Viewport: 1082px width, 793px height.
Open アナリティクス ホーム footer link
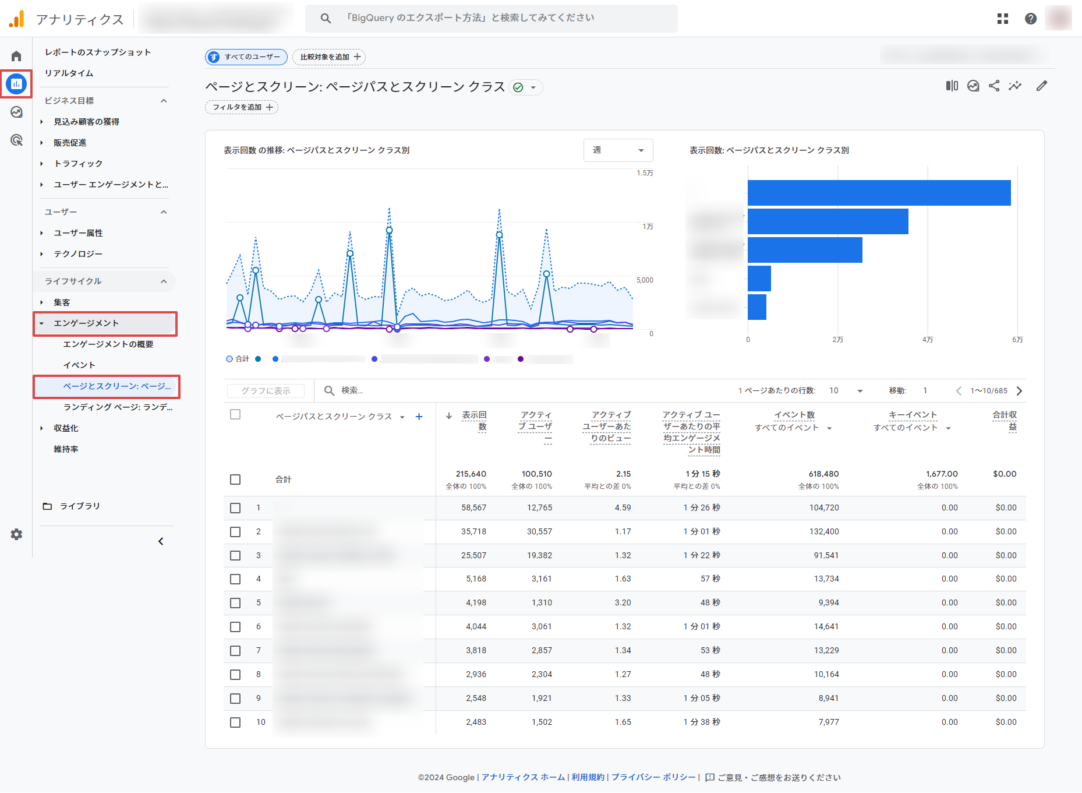[523, 777]
